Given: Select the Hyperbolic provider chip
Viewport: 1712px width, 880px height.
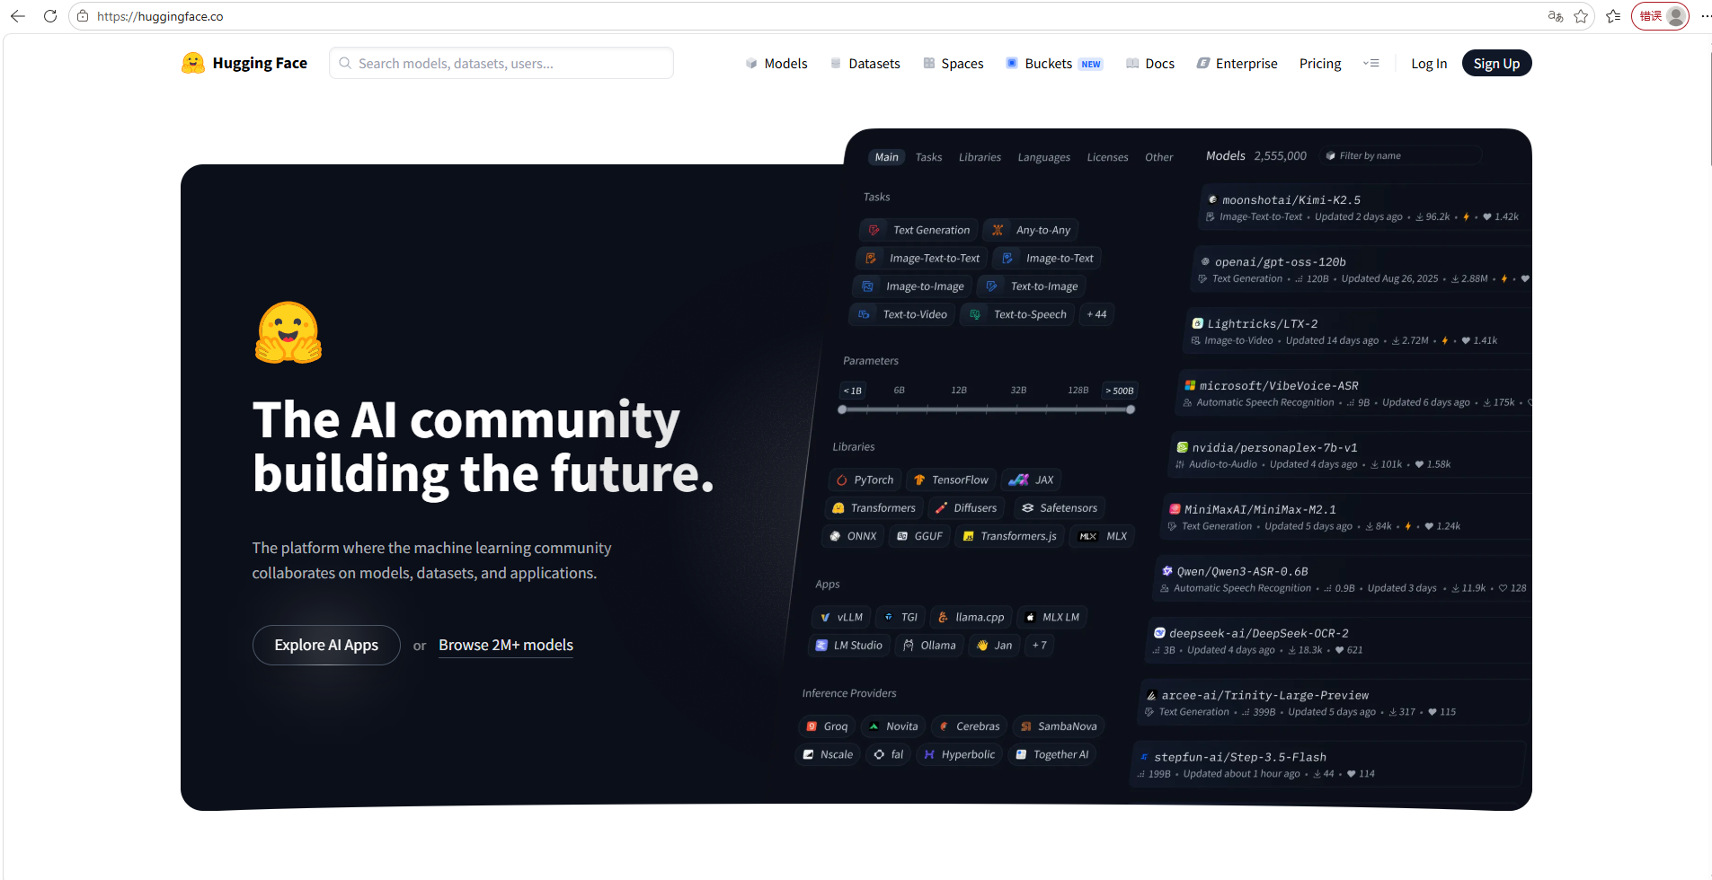Looking at the screenshot, I should point(959,754).
